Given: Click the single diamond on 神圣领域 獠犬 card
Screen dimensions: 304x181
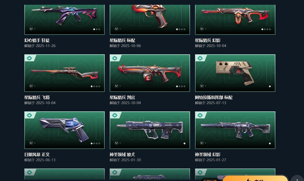Looking at the screenshot, I should click(x=185, y=143).
